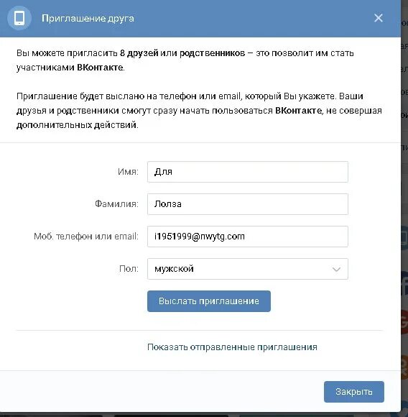Image resolution: width=408 pixels, height=417 pixels.
Task: Select the мужской value text
Action: coord(174,269)
